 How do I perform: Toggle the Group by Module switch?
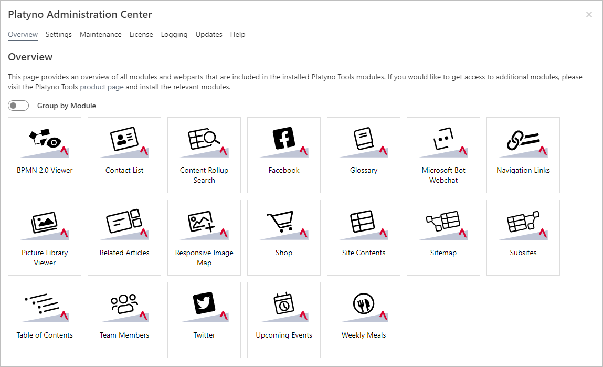click(x=18, y=106)
